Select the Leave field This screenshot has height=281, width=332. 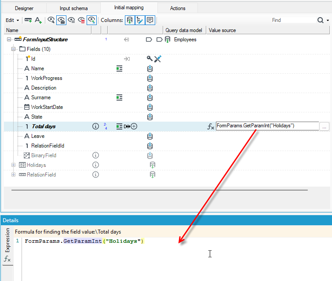coord(38,136)
